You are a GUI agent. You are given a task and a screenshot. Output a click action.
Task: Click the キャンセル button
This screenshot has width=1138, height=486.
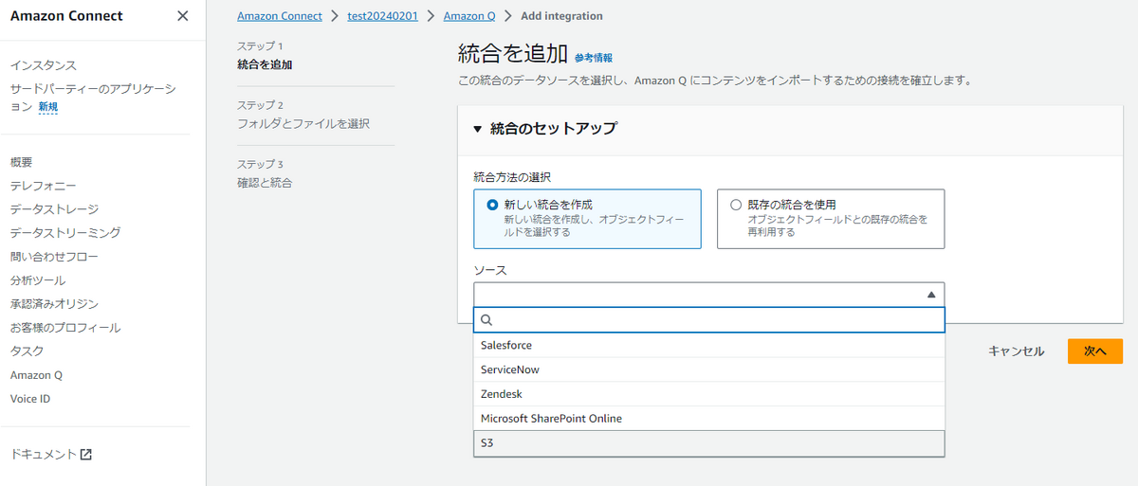tap(1016, 351)
